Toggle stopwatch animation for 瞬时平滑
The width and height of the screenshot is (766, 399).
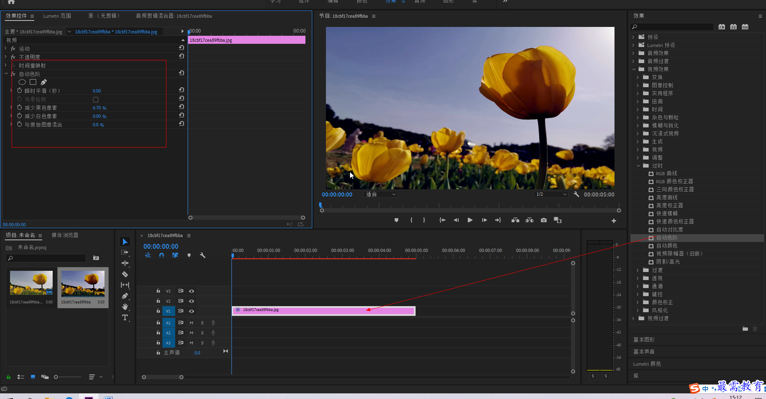click(19, 90)
